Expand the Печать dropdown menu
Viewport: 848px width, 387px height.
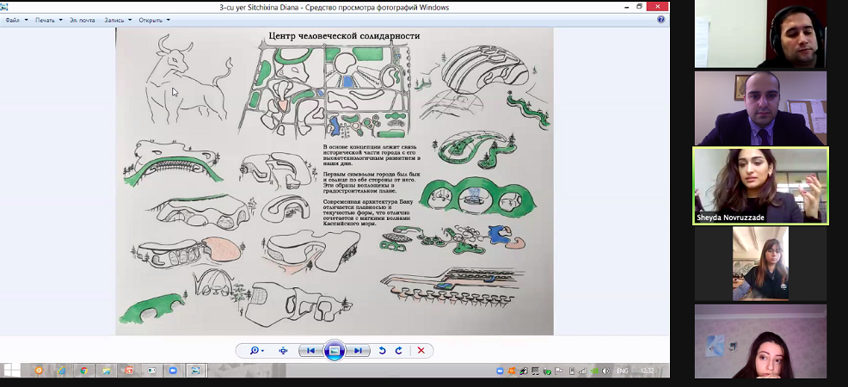pos(48,20)
